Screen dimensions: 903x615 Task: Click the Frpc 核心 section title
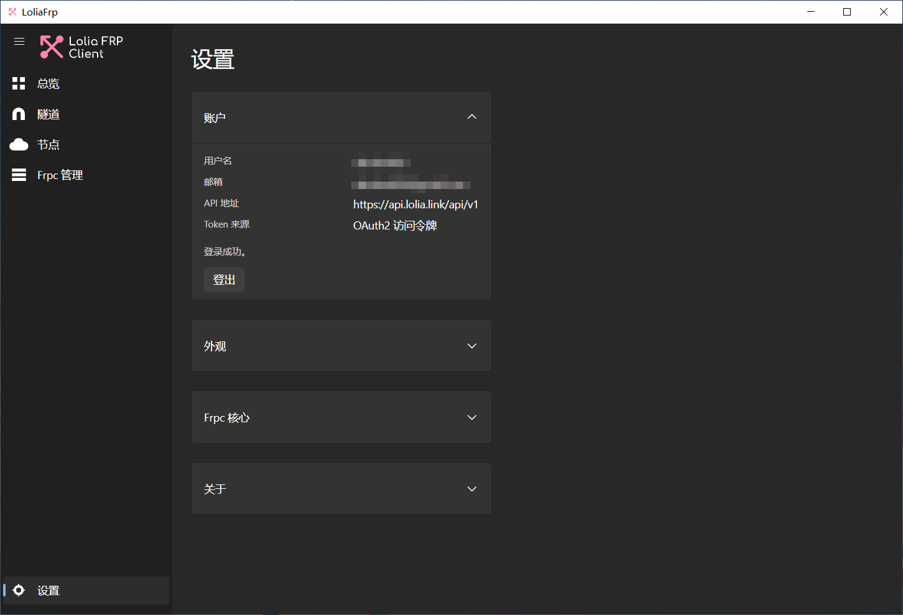[226, 418]
